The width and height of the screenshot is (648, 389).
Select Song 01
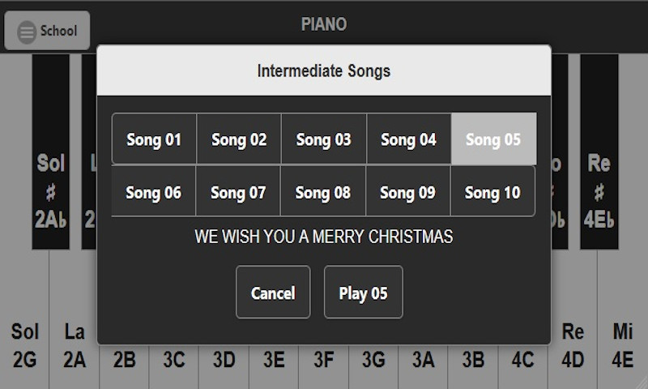(154, 139)
